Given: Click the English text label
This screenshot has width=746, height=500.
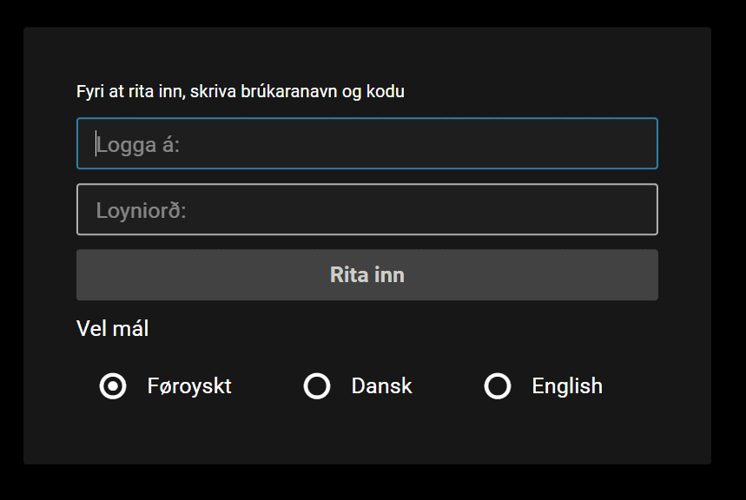Looking at the screenshot, I should click(x=567, y=386).
